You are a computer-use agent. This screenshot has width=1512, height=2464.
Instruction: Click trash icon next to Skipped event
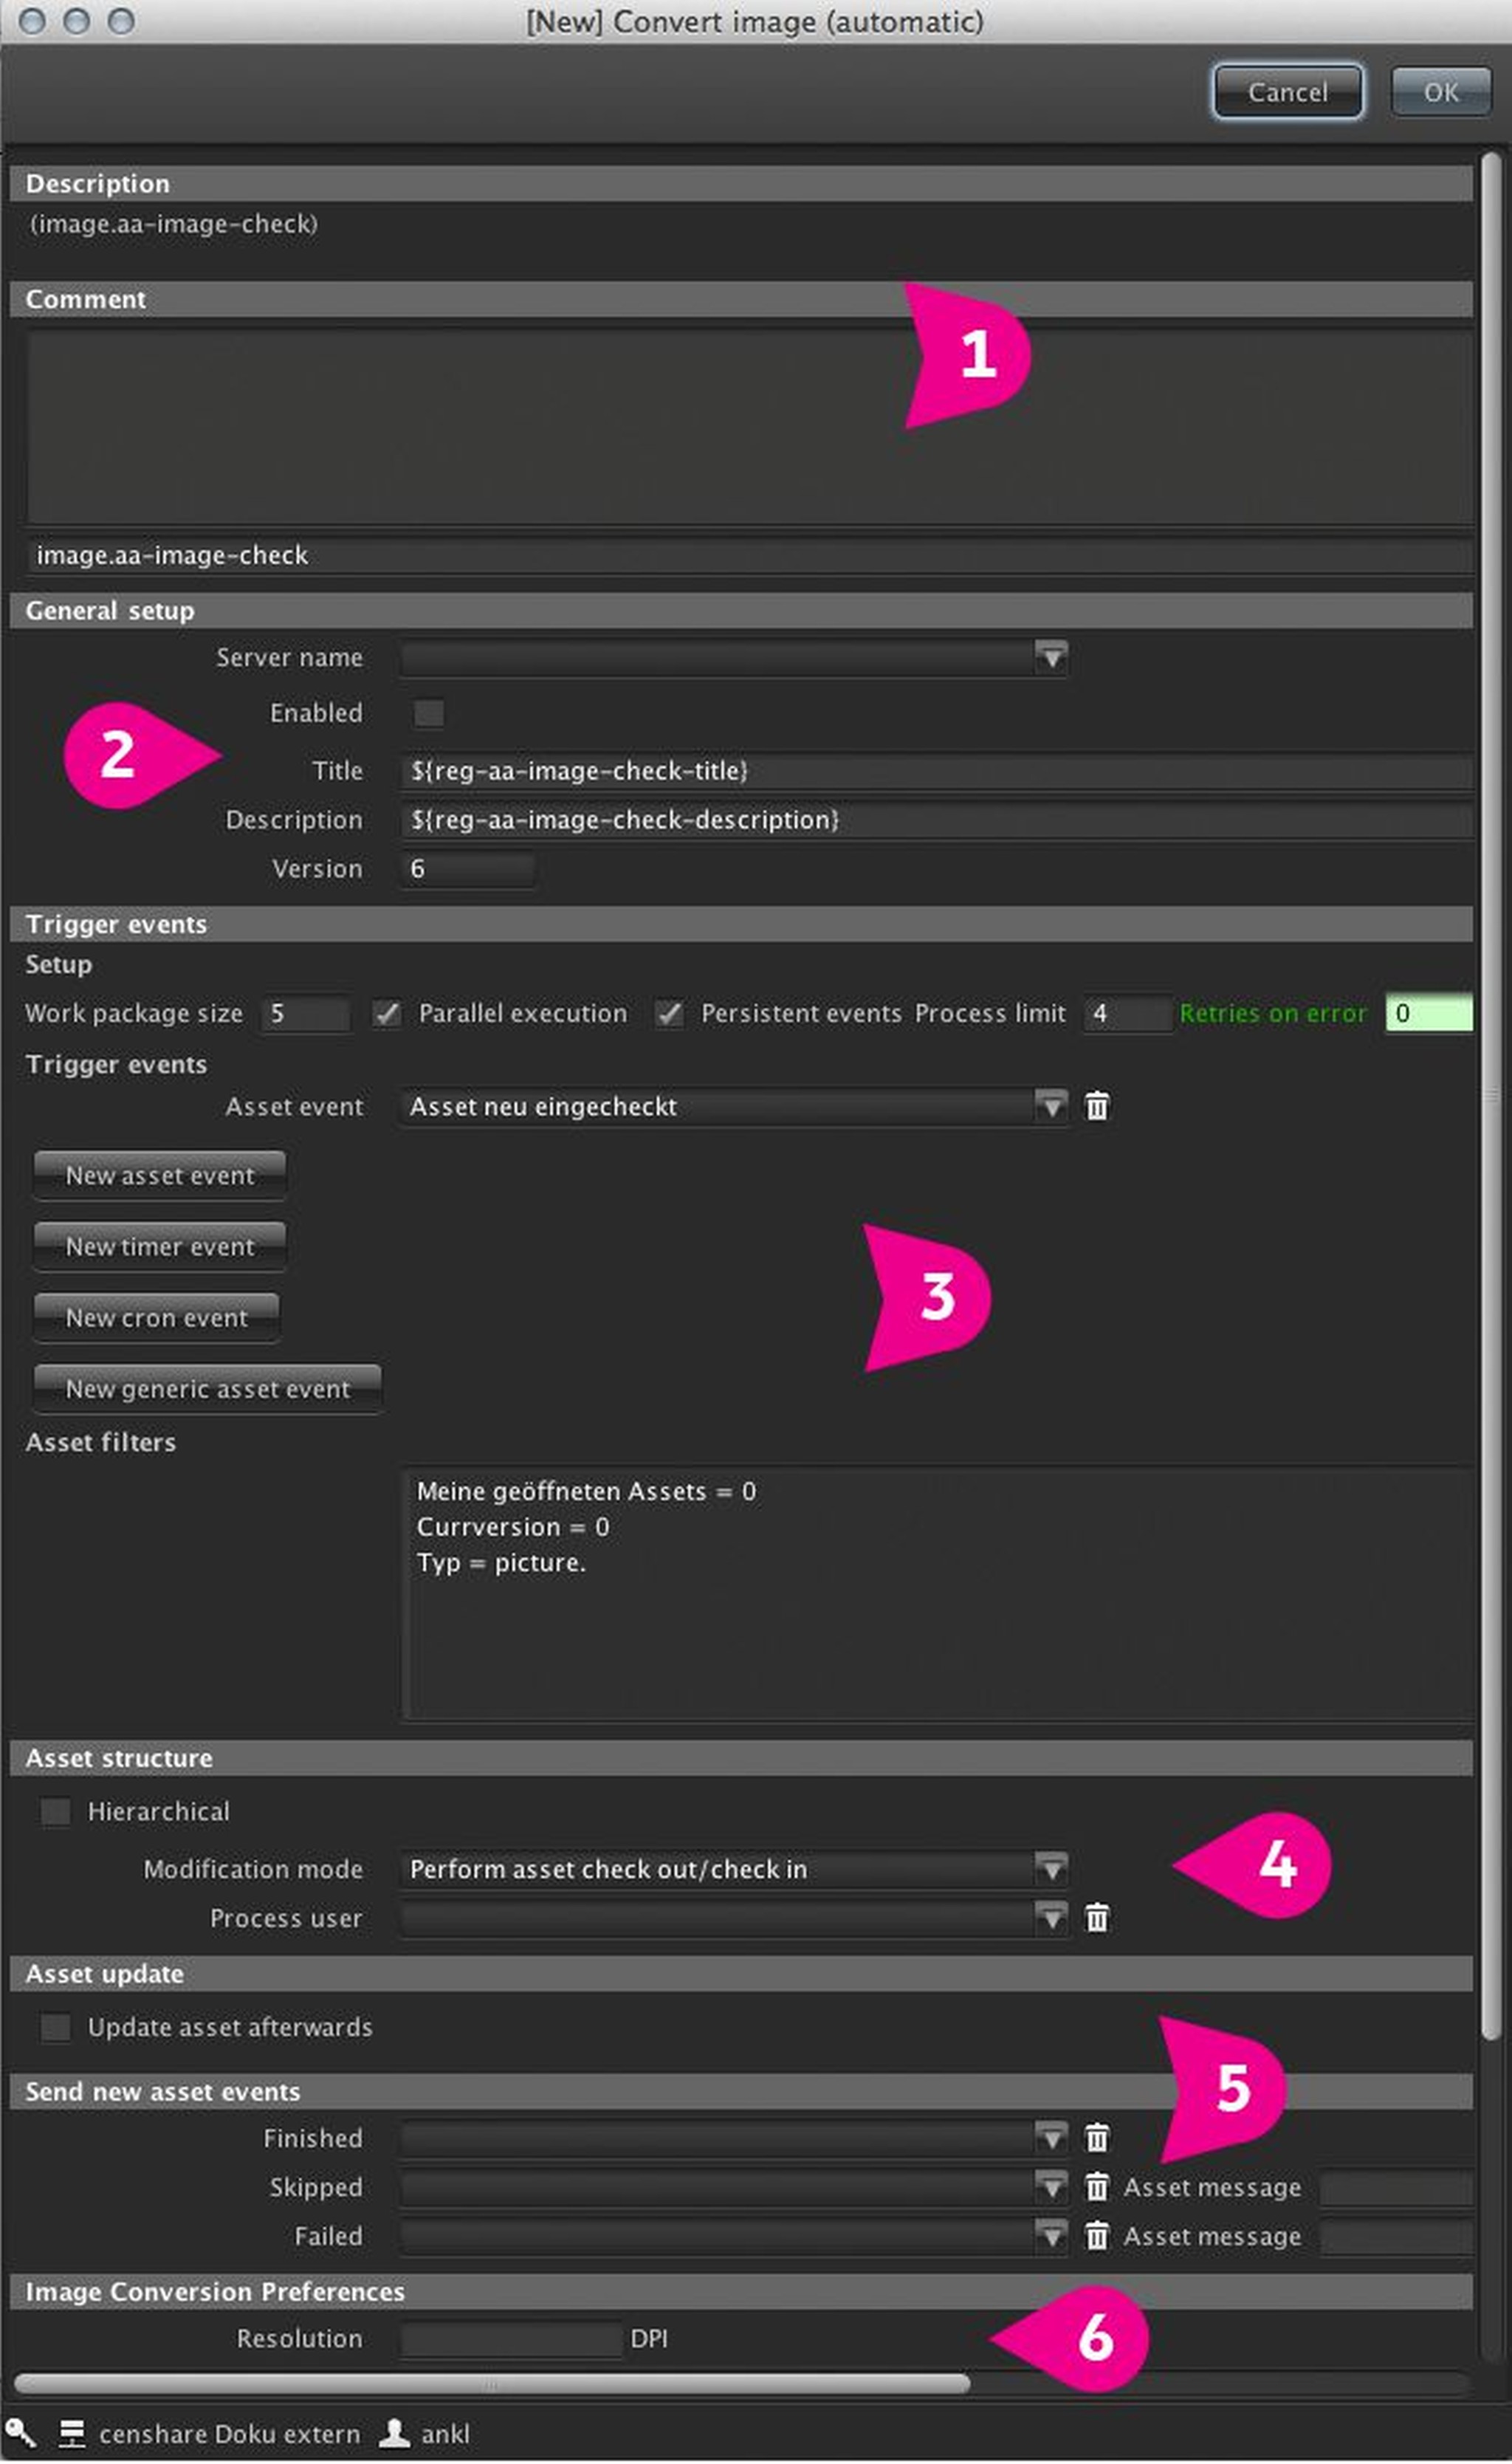[1097, 2188]
